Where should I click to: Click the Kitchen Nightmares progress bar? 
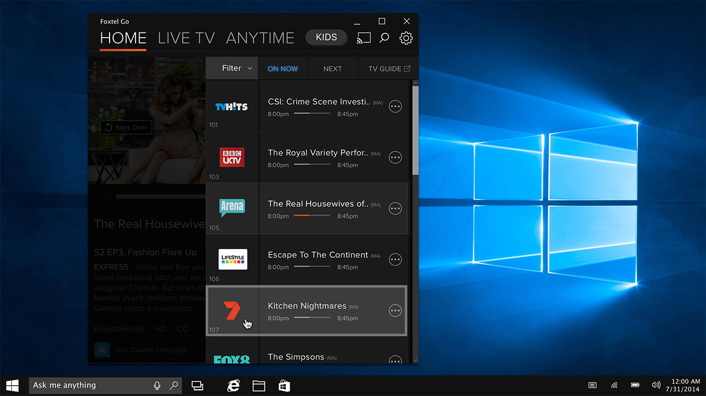(312, 318)
